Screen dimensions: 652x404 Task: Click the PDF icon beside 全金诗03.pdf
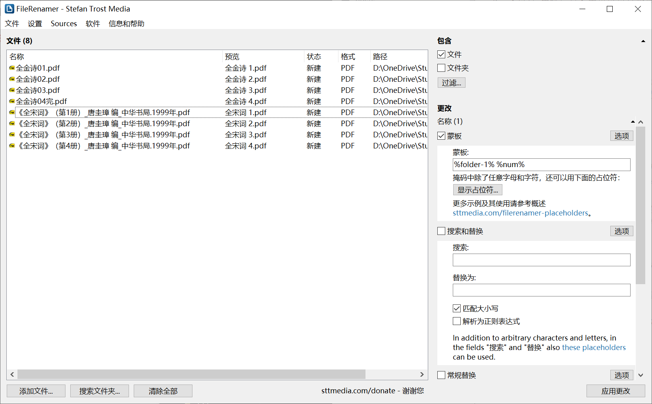click(x=12, y=90)
